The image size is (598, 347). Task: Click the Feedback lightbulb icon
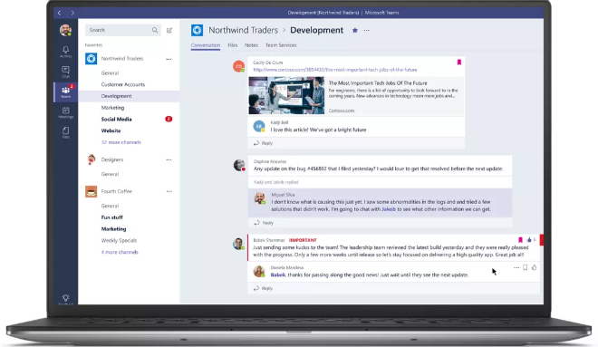click(65, 299)
